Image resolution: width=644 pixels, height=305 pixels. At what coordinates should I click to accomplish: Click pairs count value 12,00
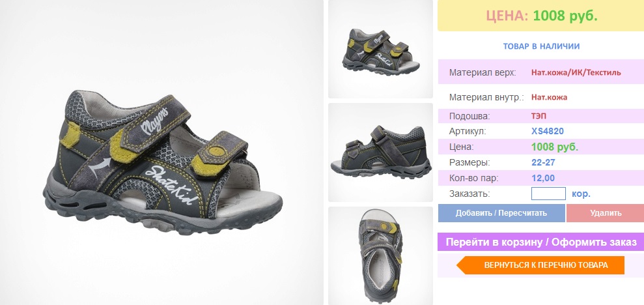pos(543,179)
